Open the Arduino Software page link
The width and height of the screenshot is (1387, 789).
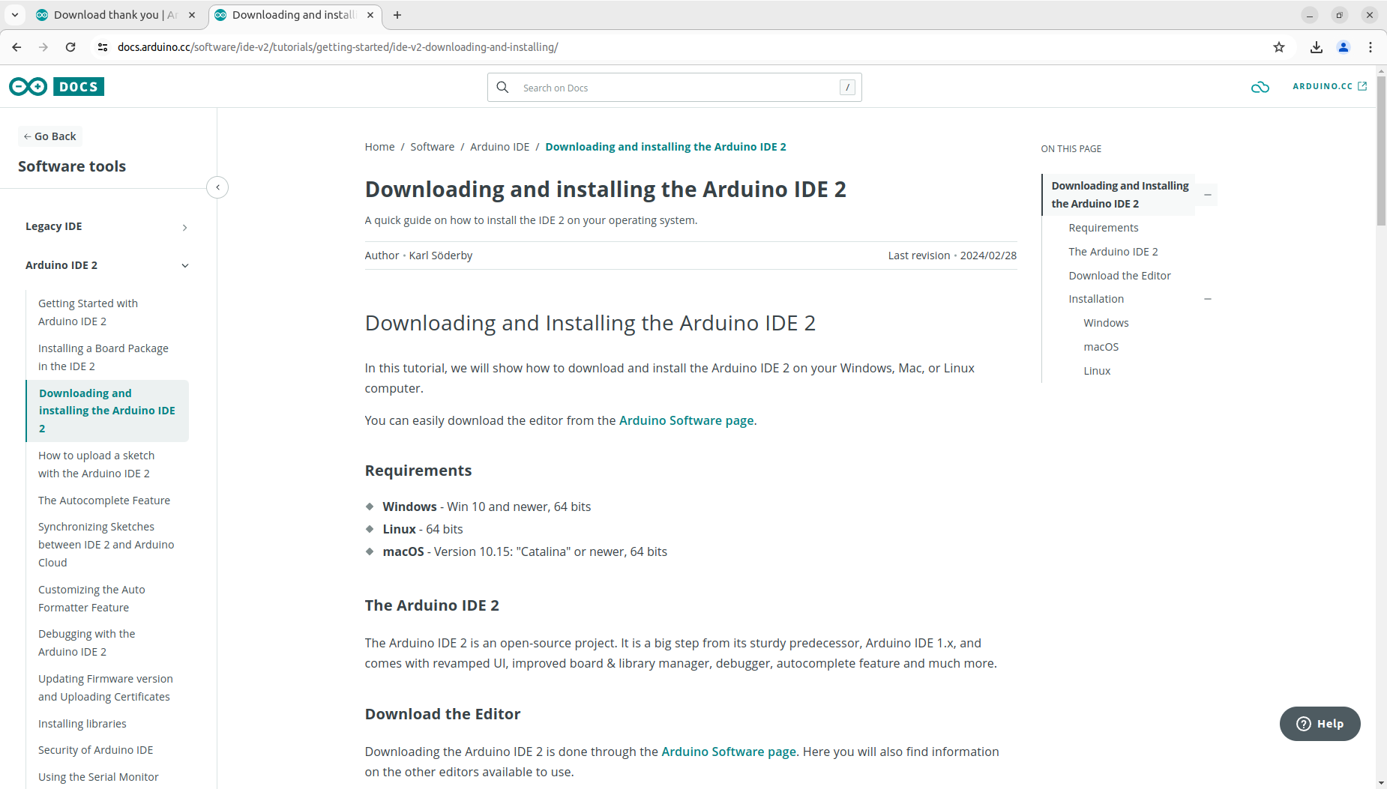click(x=687, y=420)
